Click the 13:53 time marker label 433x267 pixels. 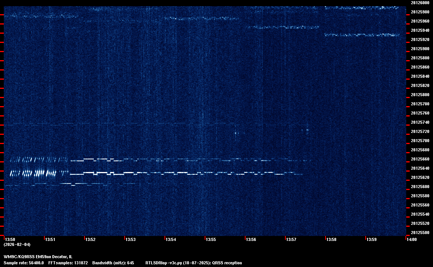(x=130, y=240)
